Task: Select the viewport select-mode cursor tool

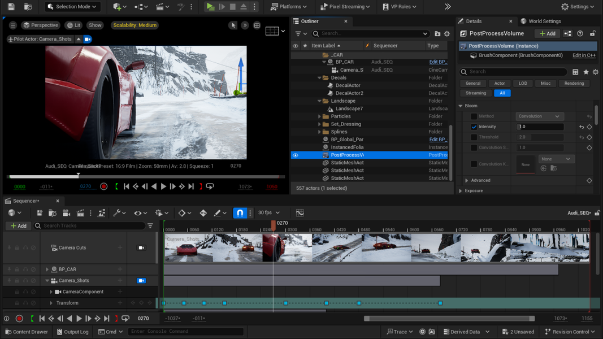Action: tap(233, 25)
